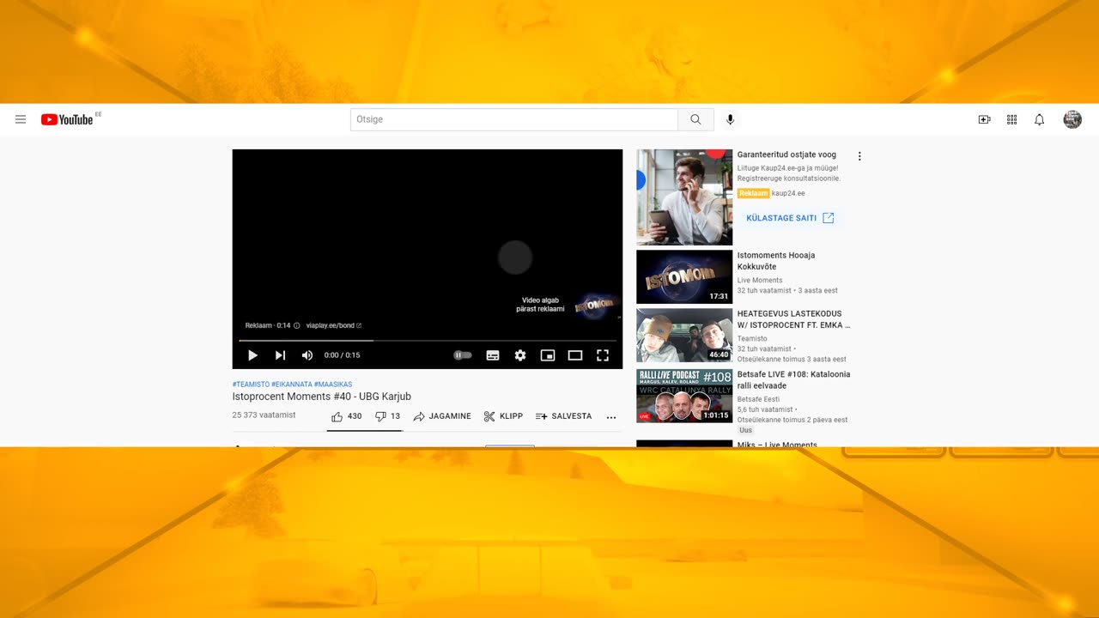This screenshot has width=1099, height=618.
Task: Enter full screen mode
Action: (x=603, y=355)
